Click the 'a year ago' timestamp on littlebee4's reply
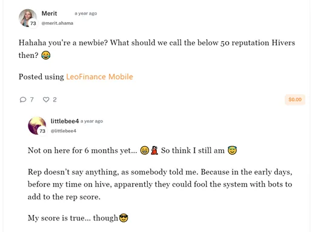 (91, 121)
